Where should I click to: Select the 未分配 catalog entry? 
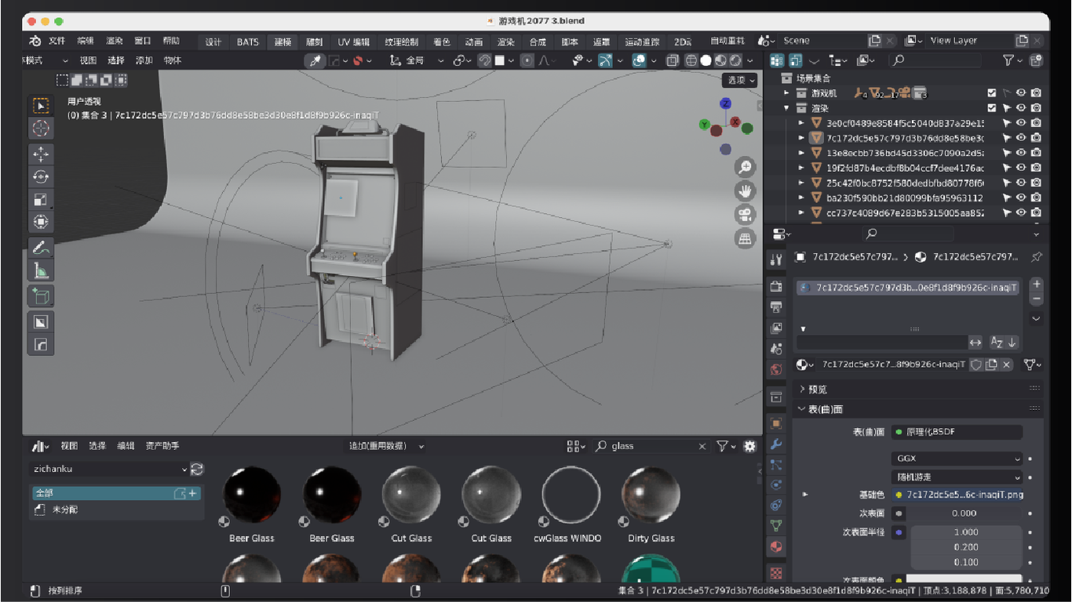[x=65, y=510]
